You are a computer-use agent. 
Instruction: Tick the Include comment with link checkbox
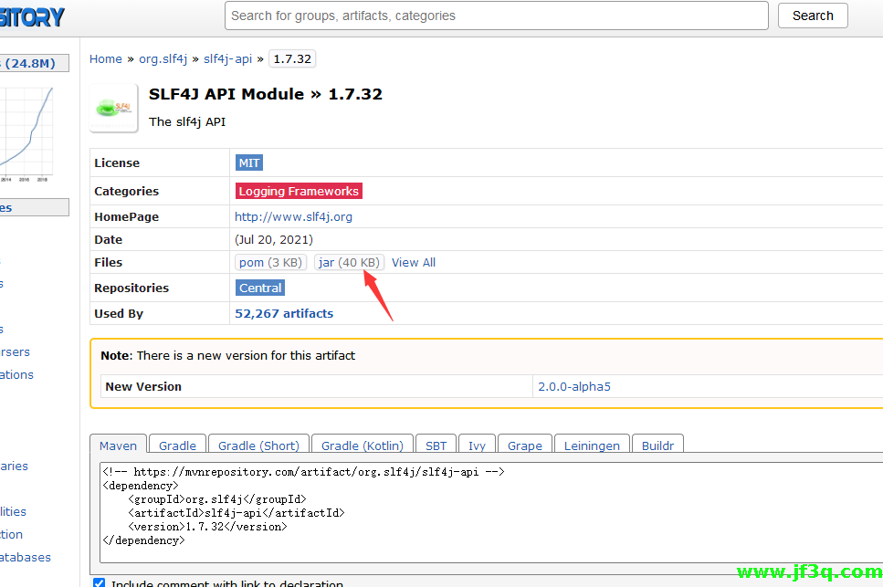(x=99, y=583)
